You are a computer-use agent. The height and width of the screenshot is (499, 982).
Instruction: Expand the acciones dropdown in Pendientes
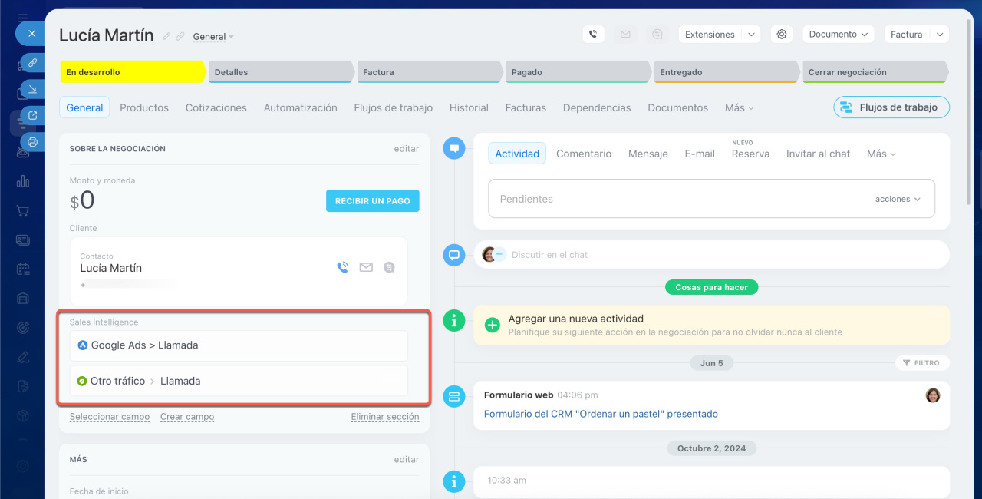pyautogui.click(x=898, y=199)
